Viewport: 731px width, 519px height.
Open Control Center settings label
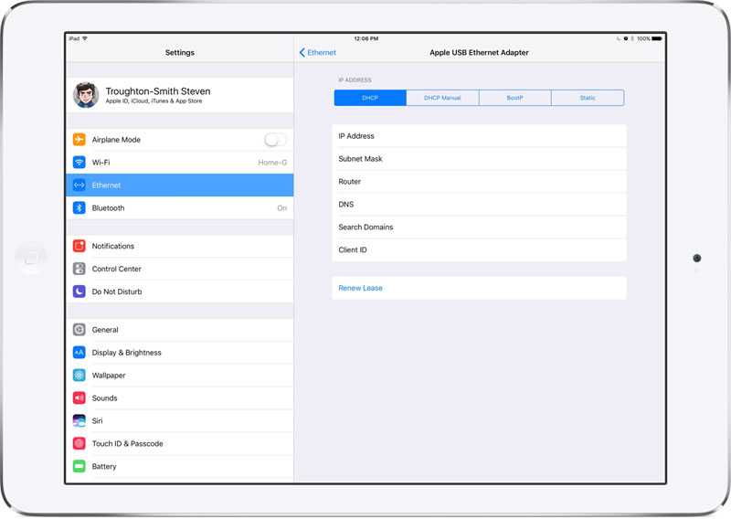point(117,269)
